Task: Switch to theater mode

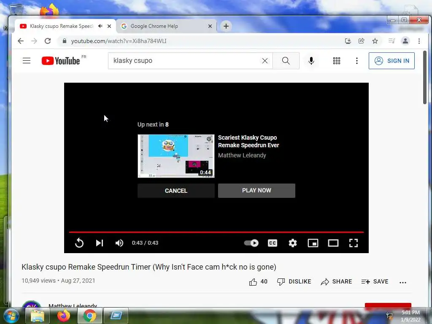Action: point(333,243)
